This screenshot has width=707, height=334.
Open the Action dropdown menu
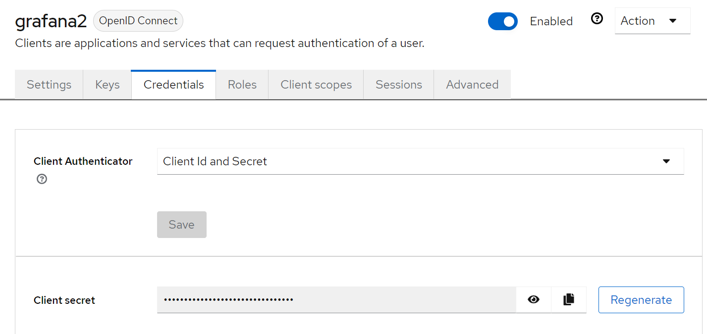click(x=653, y=21)
